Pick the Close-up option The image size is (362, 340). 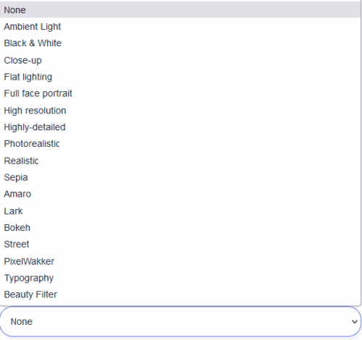click(180, 60)
